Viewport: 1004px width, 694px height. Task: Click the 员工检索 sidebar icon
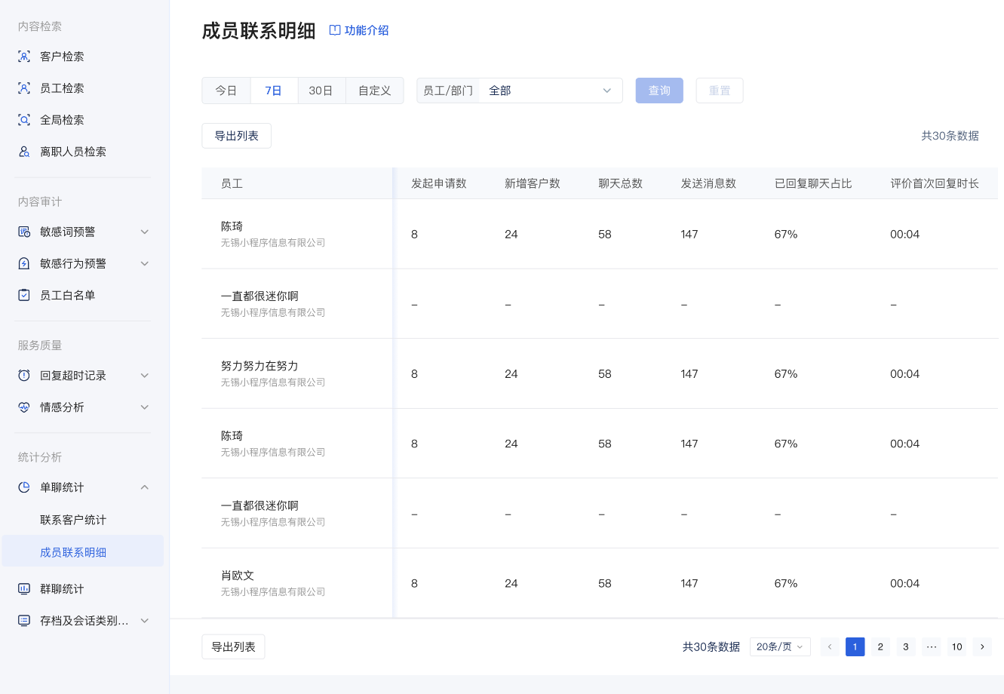point(24,88)
